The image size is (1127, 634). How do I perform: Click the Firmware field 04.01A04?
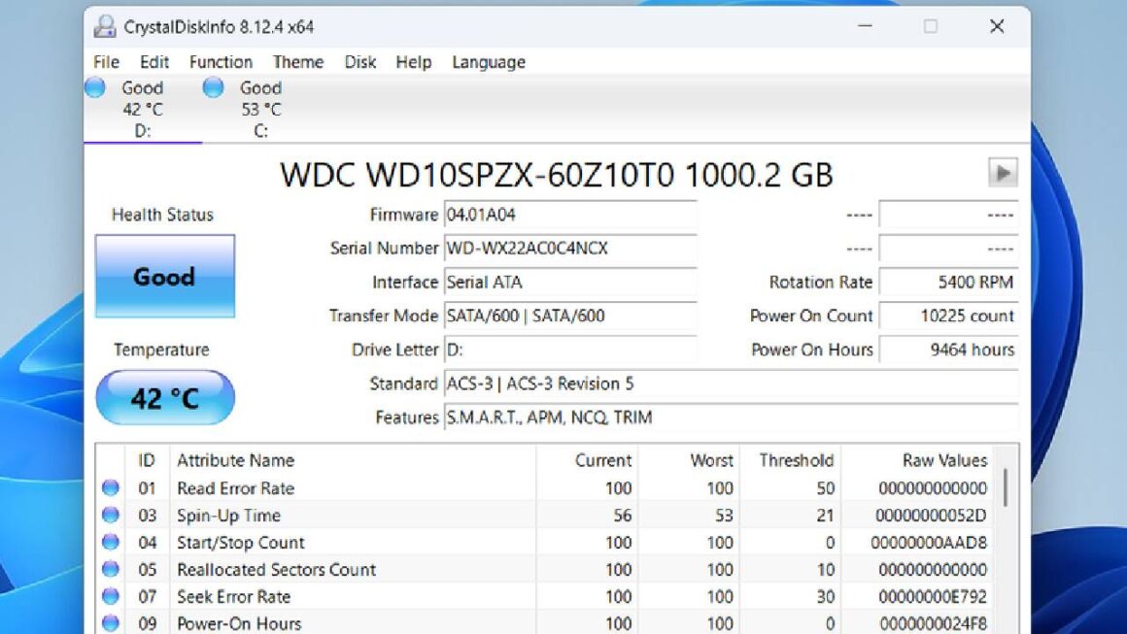click(570, 215)
